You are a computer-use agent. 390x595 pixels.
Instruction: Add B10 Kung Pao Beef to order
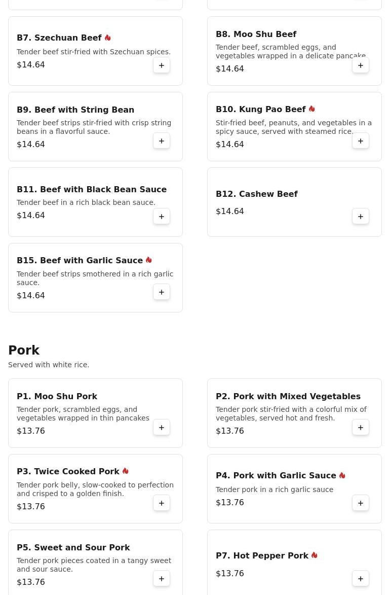361,141
